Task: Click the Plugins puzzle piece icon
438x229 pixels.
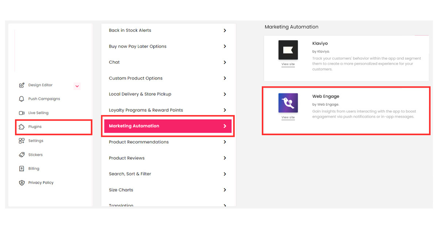Action: click(x=22, y=127)
